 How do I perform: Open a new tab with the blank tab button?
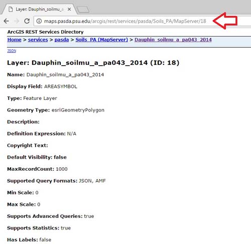(x=83, y=10)
